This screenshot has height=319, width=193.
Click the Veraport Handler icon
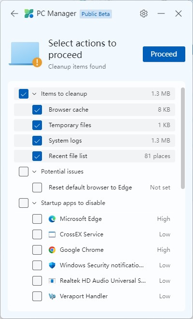(52, 296)
